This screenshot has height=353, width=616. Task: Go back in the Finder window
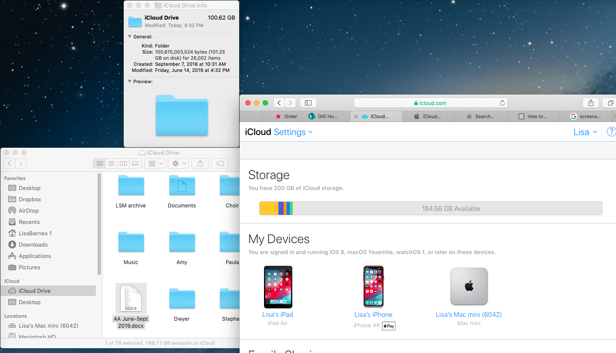pyautogui.click(x=9, y=163)
